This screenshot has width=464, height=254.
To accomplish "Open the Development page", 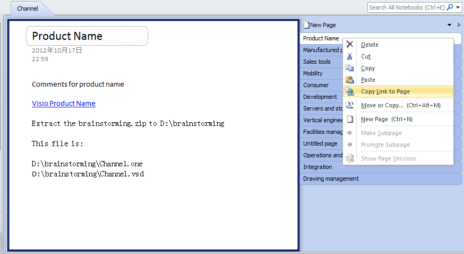I will (322, 97).
